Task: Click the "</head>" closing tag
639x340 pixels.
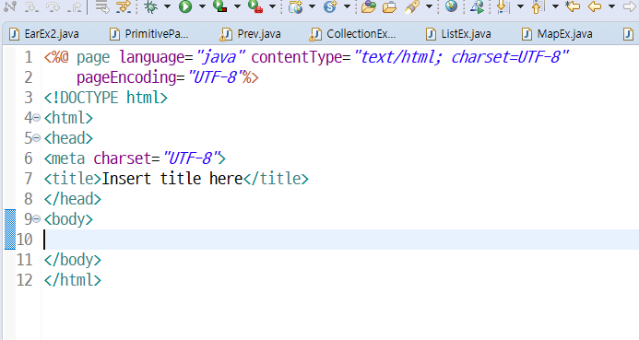Action: coord(73,199)
